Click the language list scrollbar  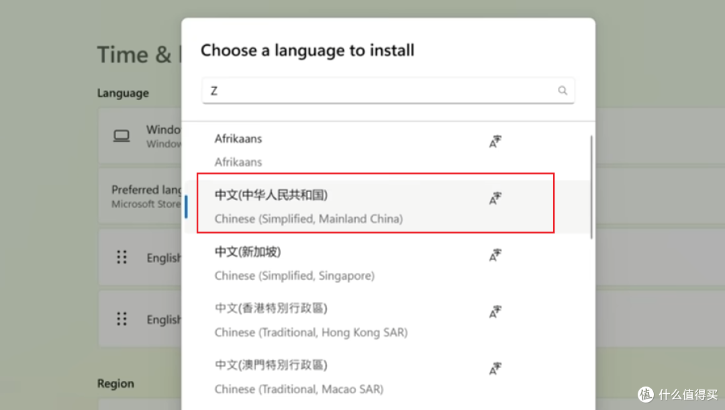(x=591, y=187)
